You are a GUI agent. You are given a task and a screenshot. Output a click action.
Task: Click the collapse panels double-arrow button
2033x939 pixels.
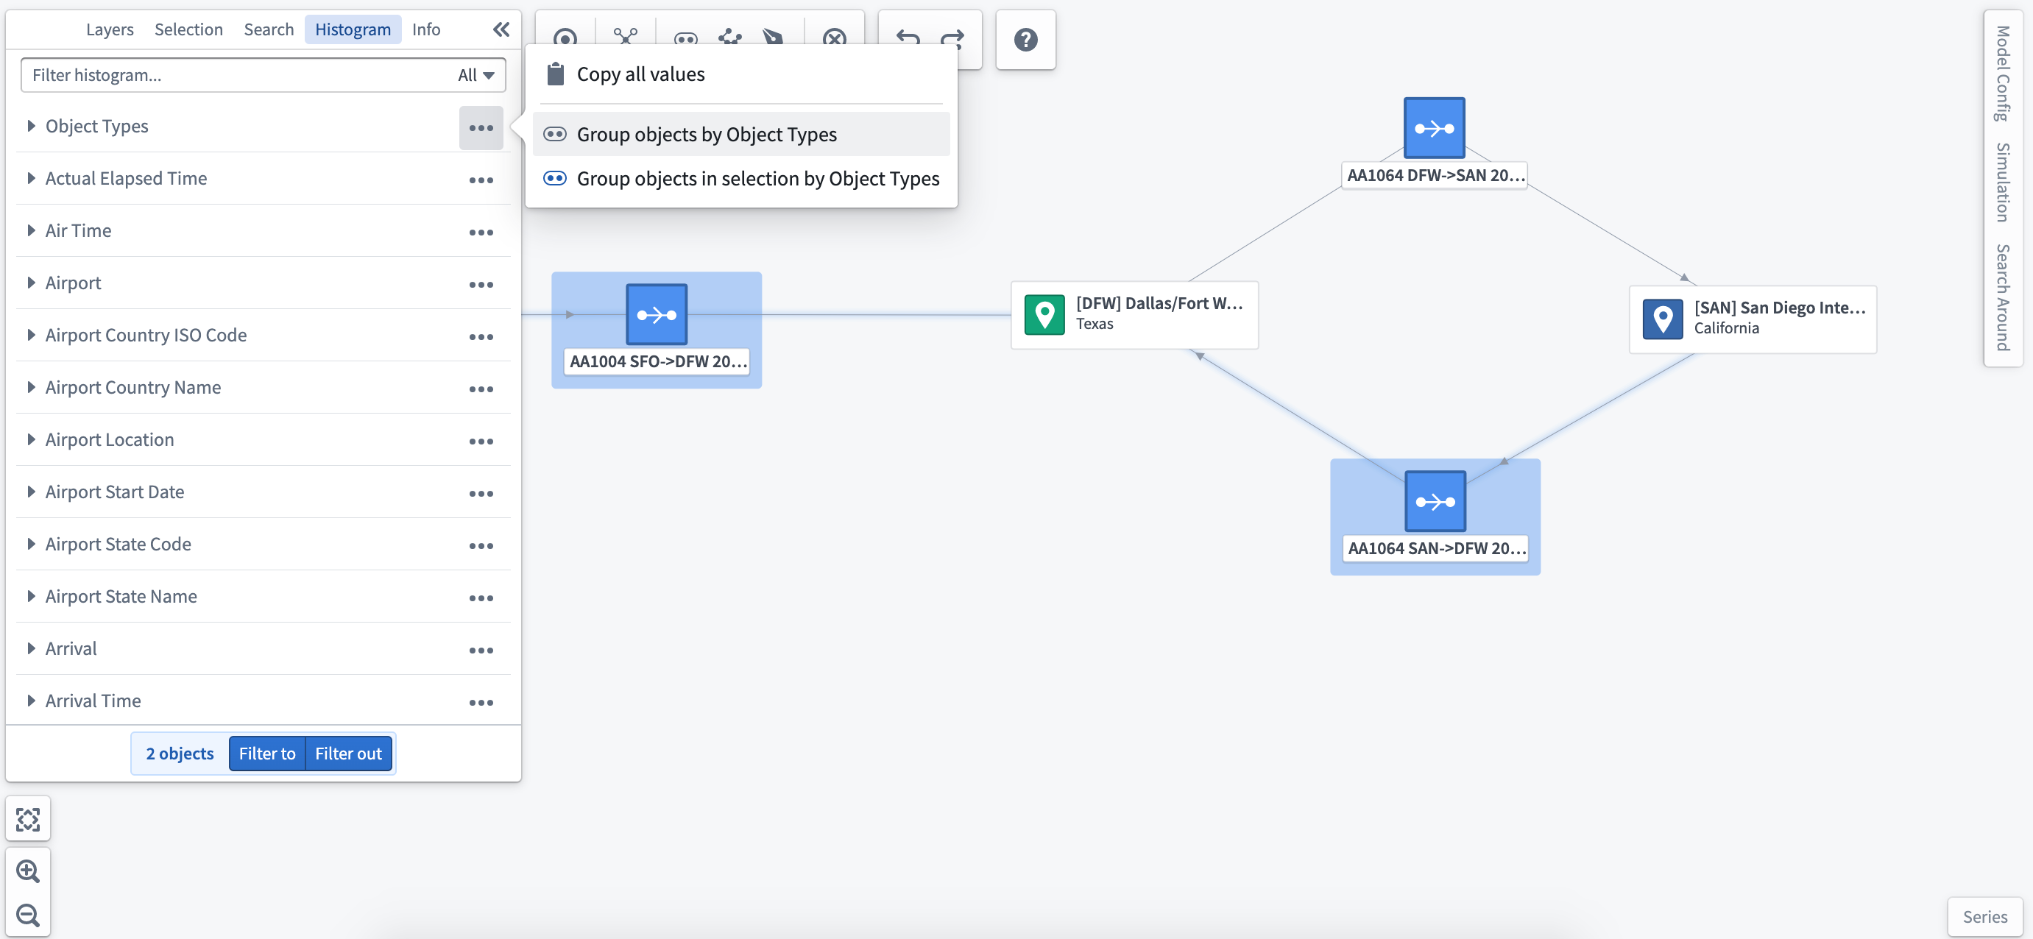tap(502, 29)
